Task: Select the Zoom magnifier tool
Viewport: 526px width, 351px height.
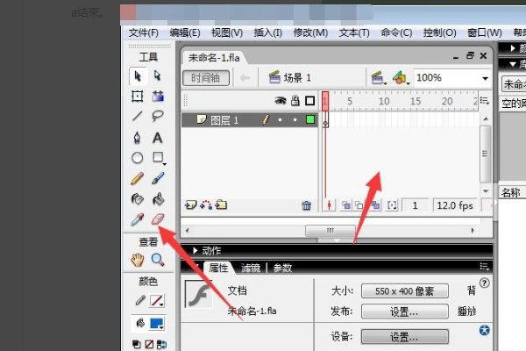Action: point(158,260)
